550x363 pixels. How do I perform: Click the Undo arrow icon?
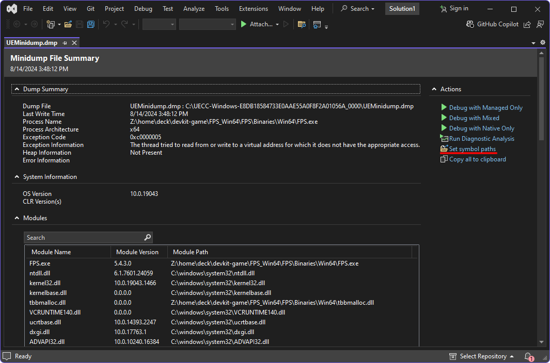[x=106, y=24]
